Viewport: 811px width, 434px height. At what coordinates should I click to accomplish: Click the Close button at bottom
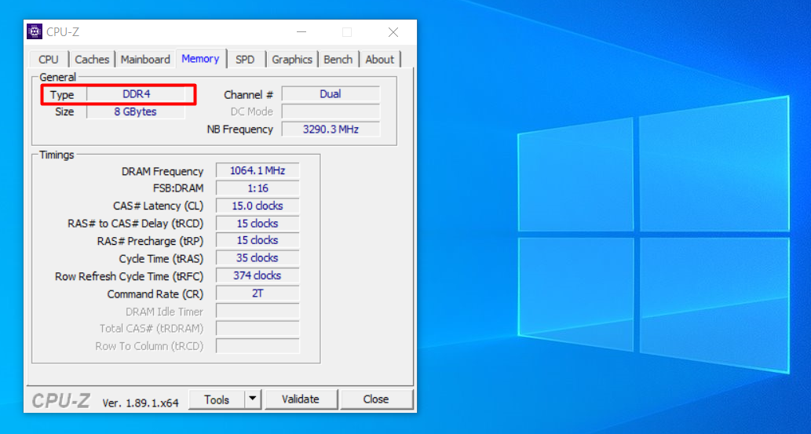(x=376, y=399)
